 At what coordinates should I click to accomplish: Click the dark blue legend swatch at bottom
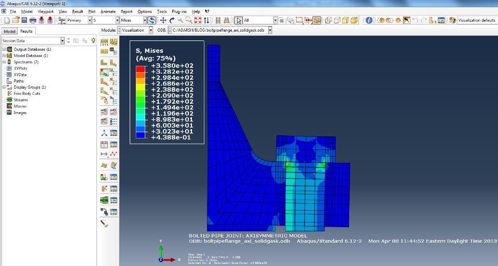click(141, 135)
